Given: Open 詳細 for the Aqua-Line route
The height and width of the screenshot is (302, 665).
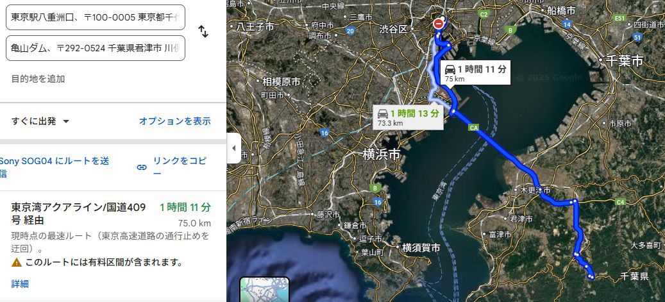Looking at the screenshot, I should pyautogui.click(x=20, y=284).
